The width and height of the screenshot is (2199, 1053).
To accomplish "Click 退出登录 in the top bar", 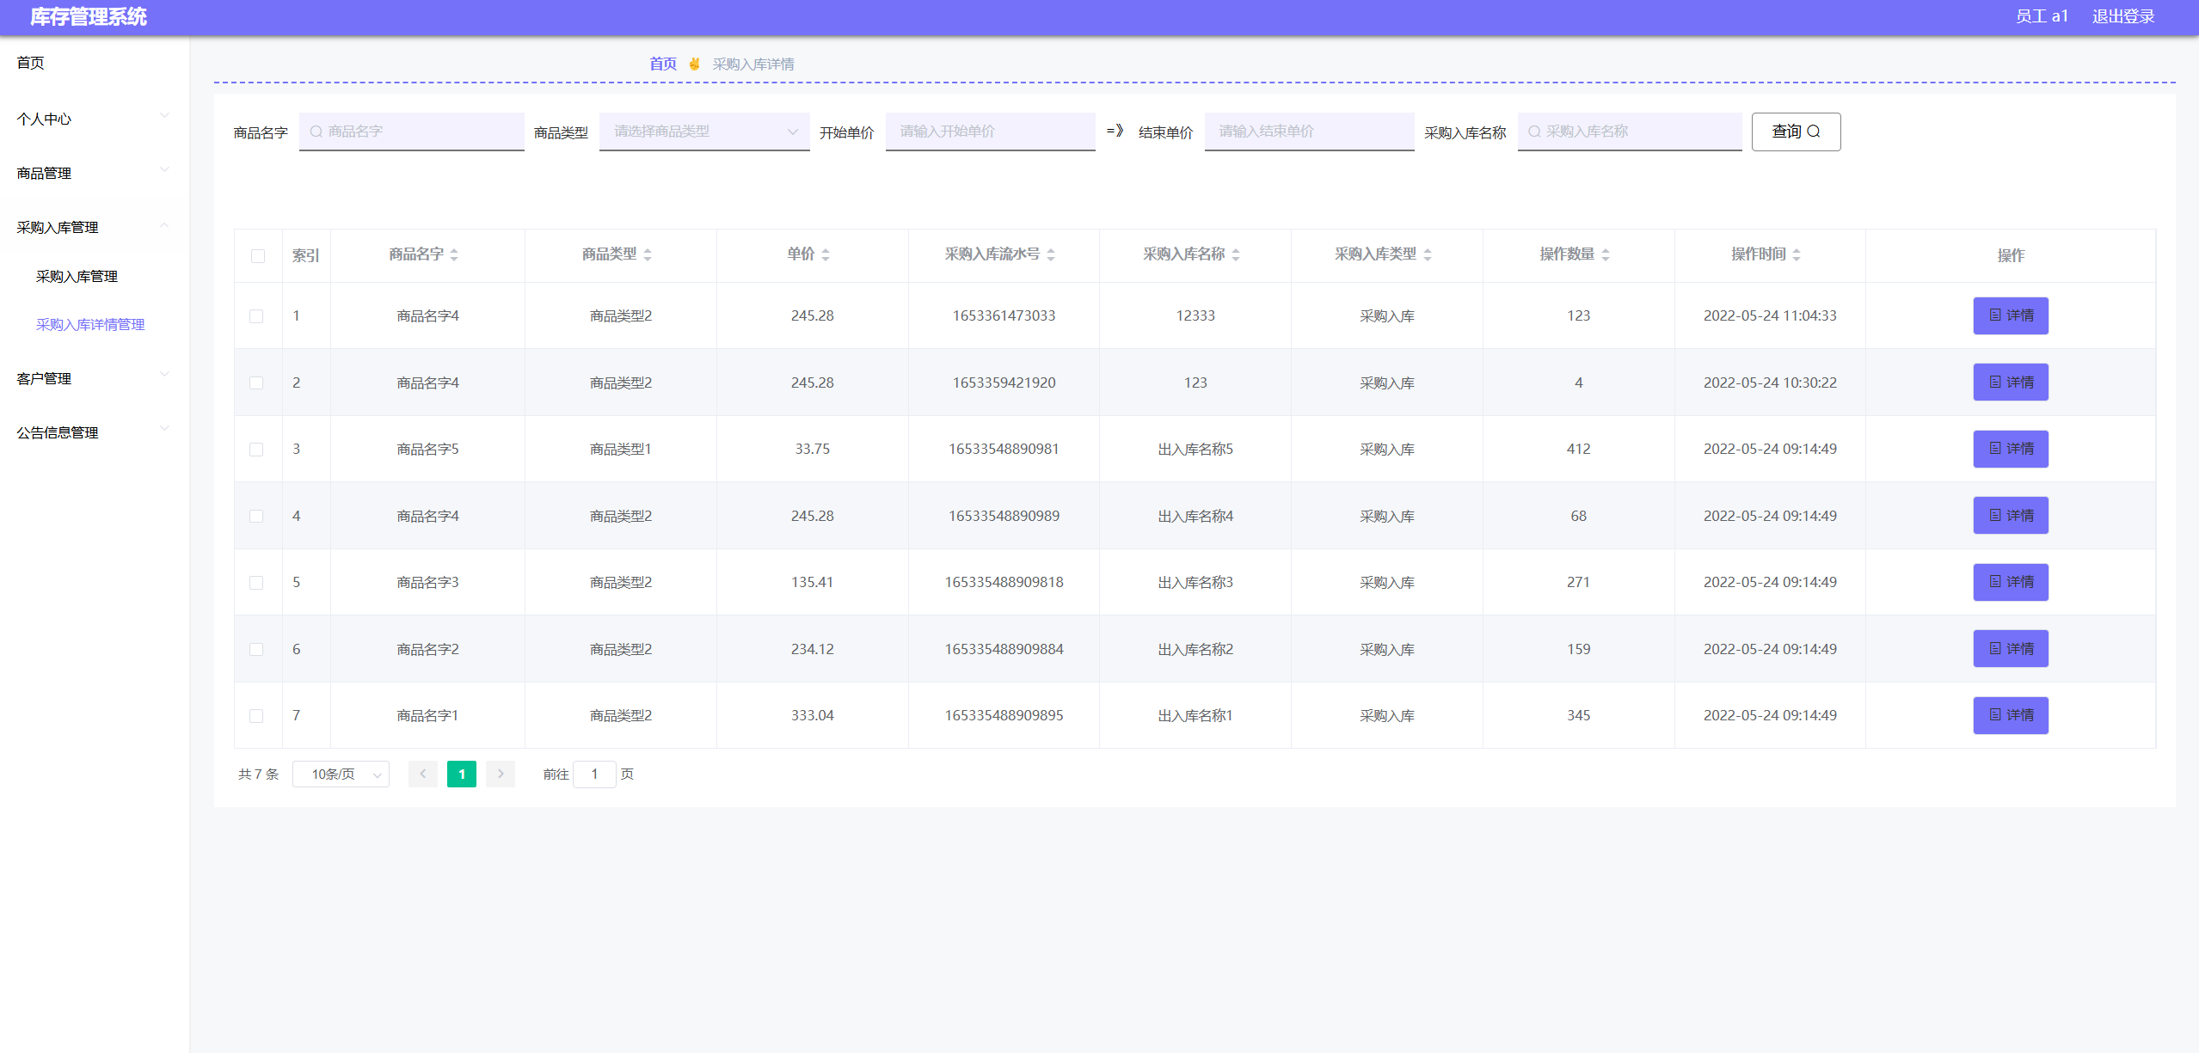I will [2122, 16].
